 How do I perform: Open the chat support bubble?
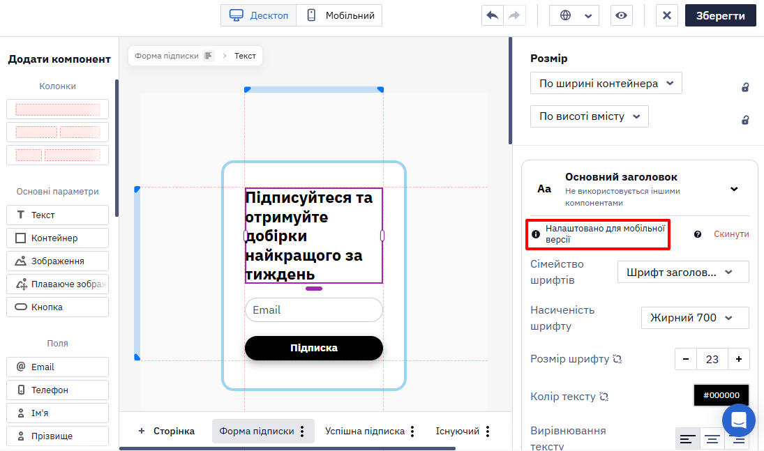pos(739,420)
